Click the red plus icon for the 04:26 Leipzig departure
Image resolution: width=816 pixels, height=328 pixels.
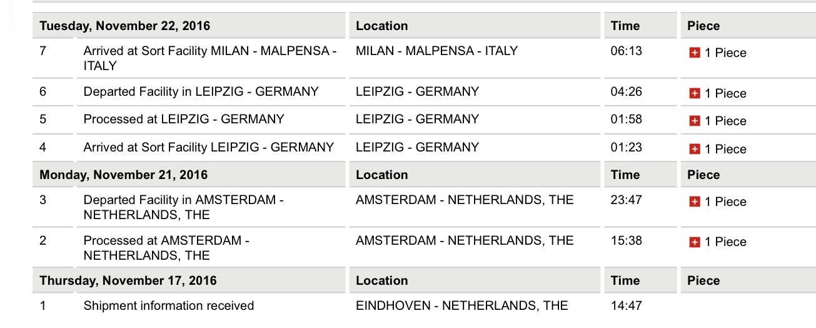694,93
